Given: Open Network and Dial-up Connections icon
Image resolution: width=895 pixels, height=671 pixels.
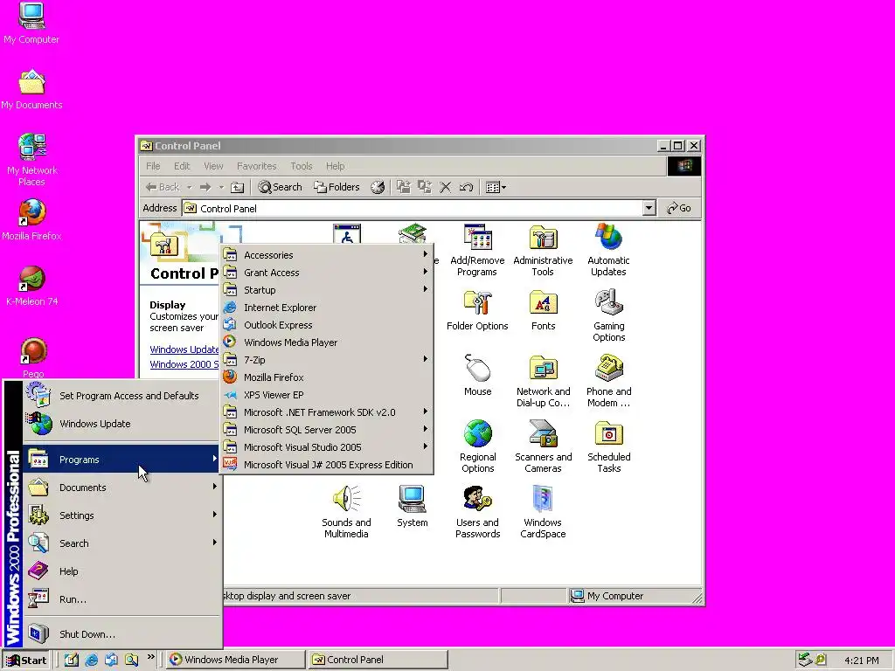Looking at the screenshot, I should tap(543, 381).
